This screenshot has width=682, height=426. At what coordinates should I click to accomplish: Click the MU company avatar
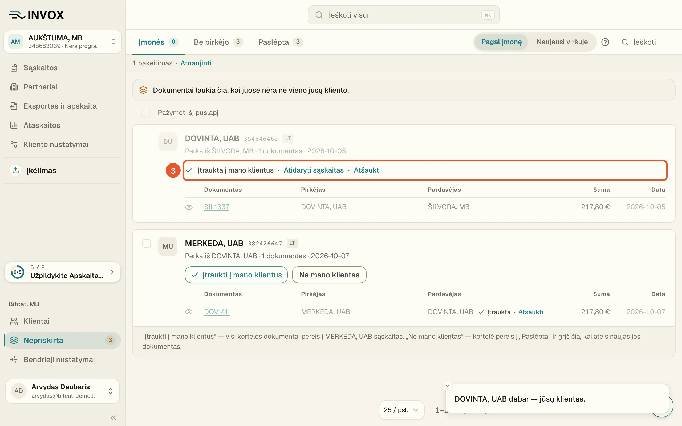(168, 246)
